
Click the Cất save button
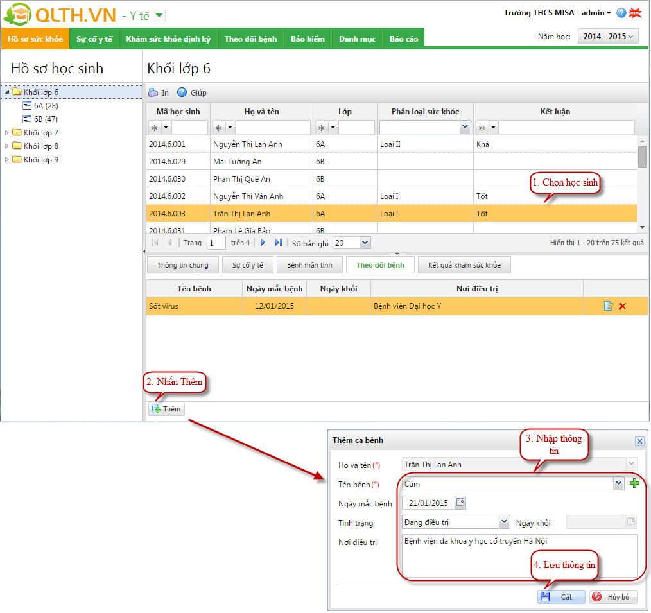point(560,597)
